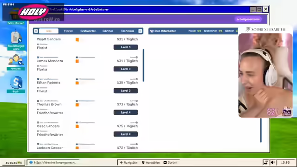Click the $39 / Täglich wage text
This screenshot has height=167, width=297.
[127, 83]
